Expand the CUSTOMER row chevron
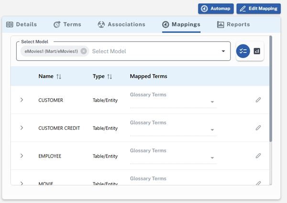The width and height of the screenshot is (287, 203). pos(22,100)
